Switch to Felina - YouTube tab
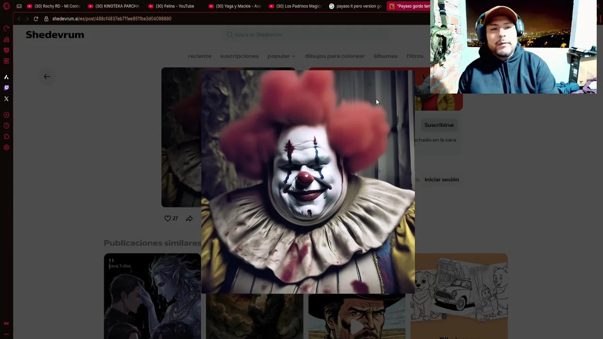The width and height of the screenshot is (603, 339). click(174, 6)
